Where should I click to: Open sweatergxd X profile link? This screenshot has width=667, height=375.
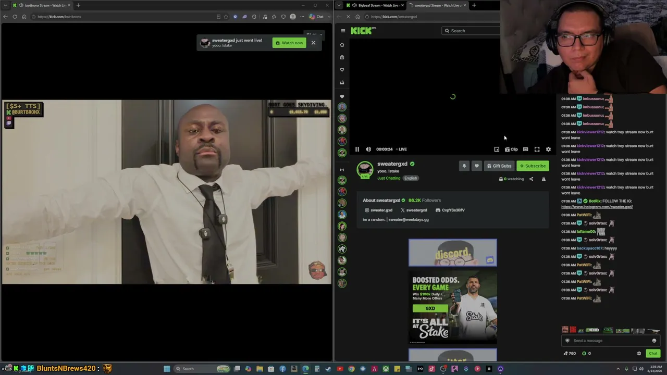pyautogui.click(x=414, y=210)
